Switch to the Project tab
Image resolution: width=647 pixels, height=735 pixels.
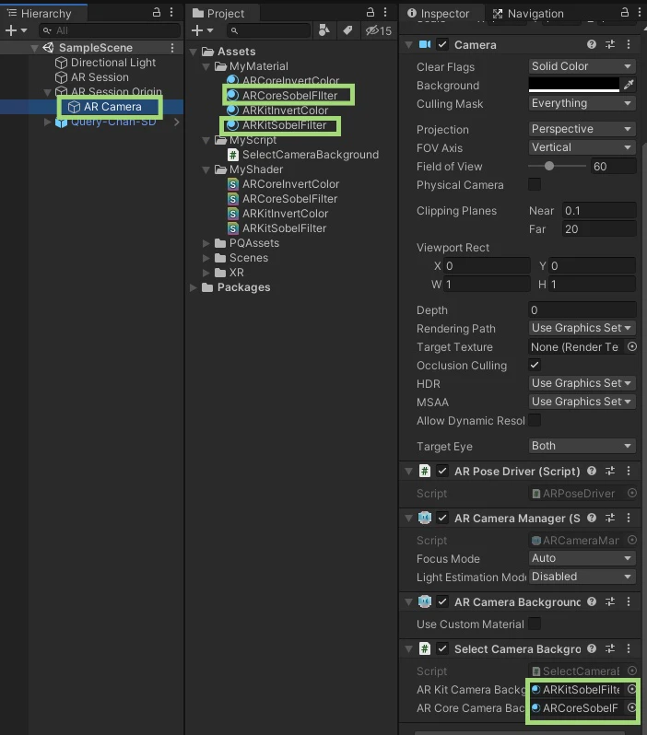219,14
